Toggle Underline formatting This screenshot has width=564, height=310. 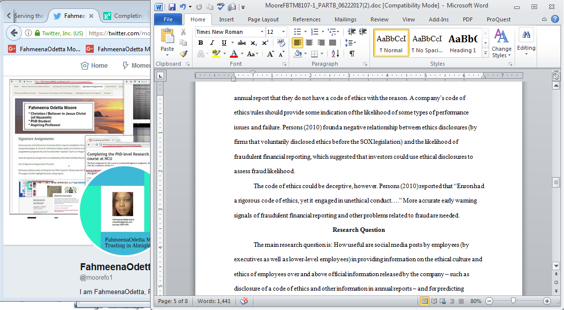[x=224, y=43]
